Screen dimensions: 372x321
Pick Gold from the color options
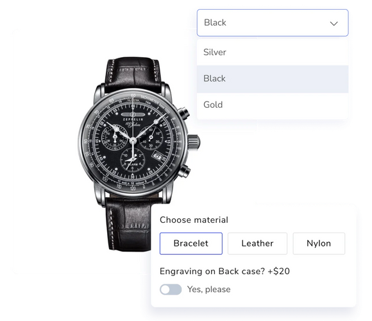273,105
